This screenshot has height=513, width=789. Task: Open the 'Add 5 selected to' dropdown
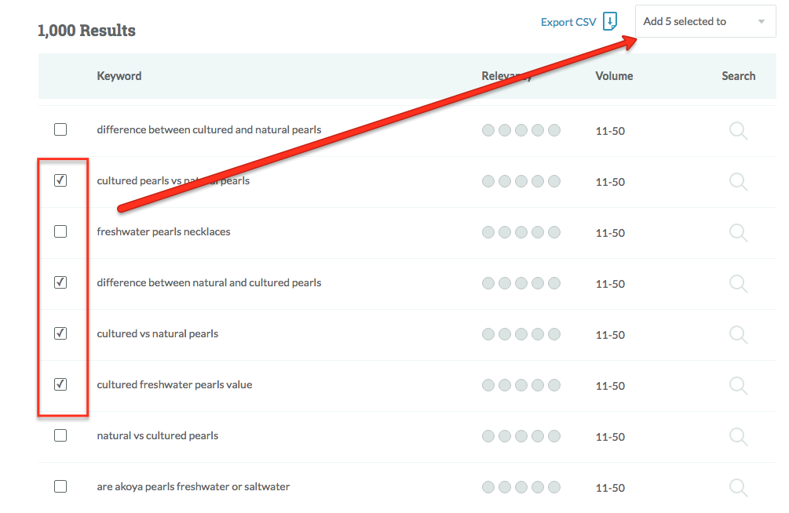point(695,22)
